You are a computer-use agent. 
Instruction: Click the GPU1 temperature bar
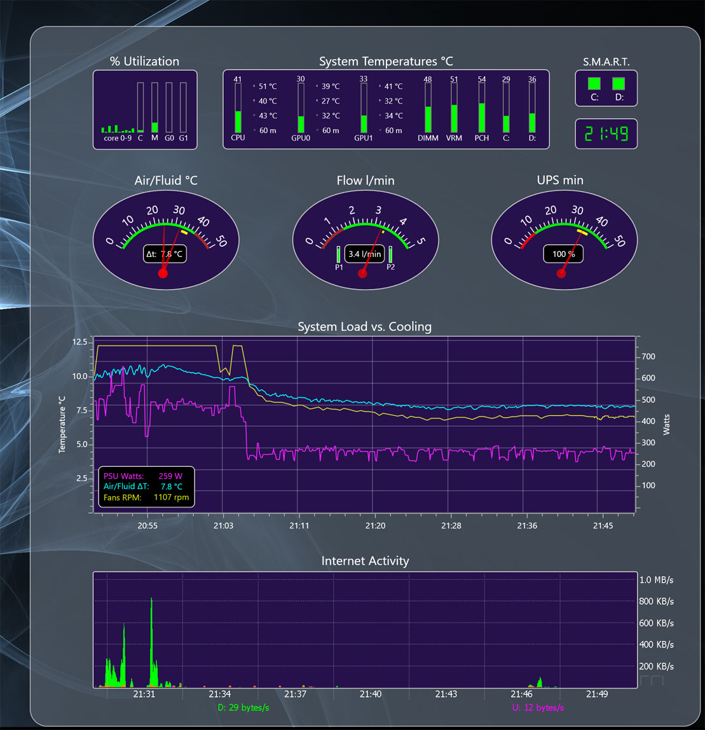pos(364,108)
